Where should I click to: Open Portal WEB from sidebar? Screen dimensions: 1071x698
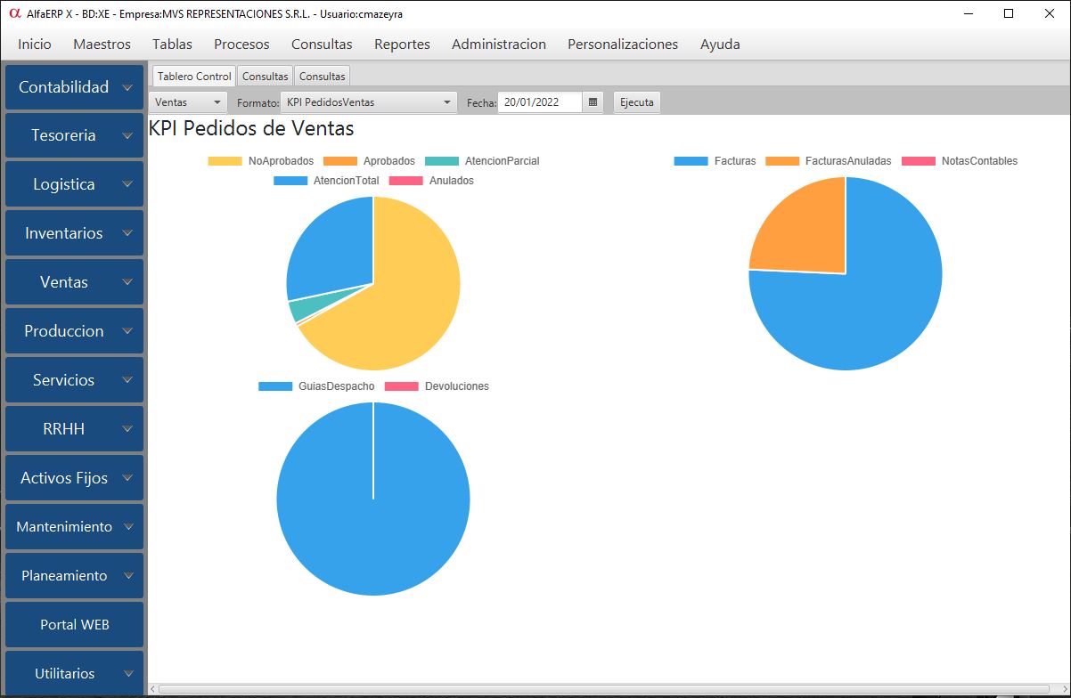[x=74, y=625]
